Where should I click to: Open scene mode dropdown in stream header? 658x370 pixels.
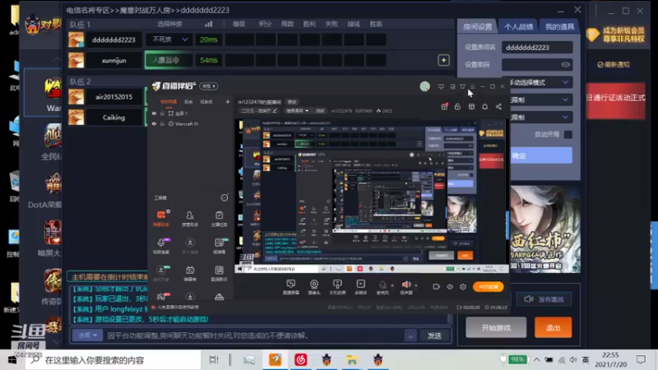coord(297,111)
